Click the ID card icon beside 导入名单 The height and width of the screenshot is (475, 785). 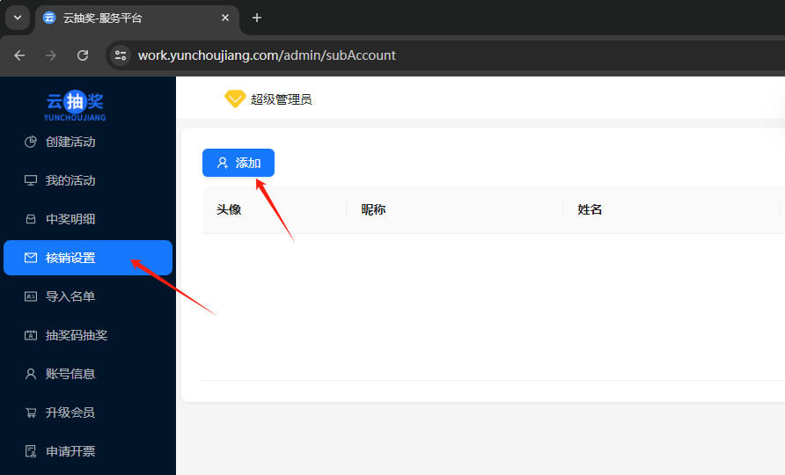[31, 296]
